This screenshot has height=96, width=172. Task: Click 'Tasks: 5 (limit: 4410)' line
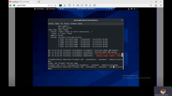click(x=62, y=34)
